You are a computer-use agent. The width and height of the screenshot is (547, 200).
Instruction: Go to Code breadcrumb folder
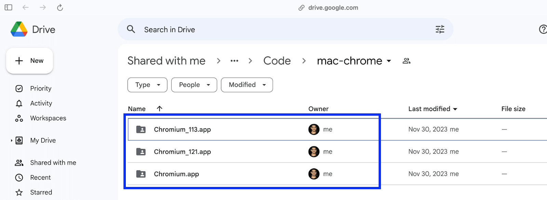coord(277,61)
